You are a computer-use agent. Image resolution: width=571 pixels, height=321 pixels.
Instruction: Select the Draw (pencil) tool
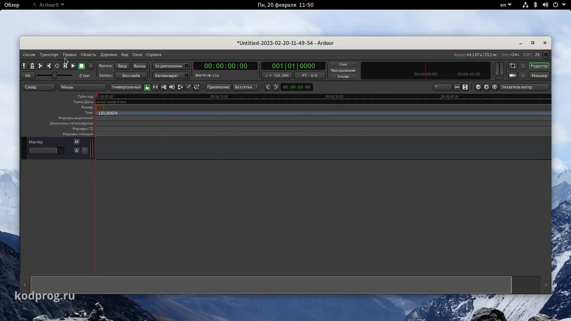(188, 87)
